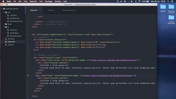Open the Wi-Fi status menu
The image size is (176, 99).
(139, 1)
